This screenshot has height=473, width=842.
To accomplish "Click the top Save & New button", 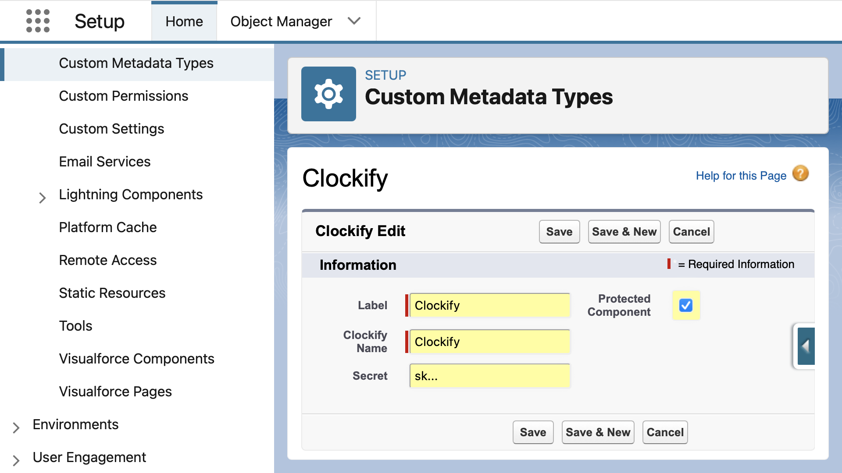I will coord(624,232).
